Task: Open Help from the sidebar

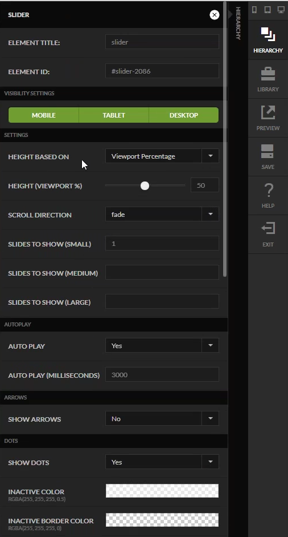Action: click(x=268, y=196)
